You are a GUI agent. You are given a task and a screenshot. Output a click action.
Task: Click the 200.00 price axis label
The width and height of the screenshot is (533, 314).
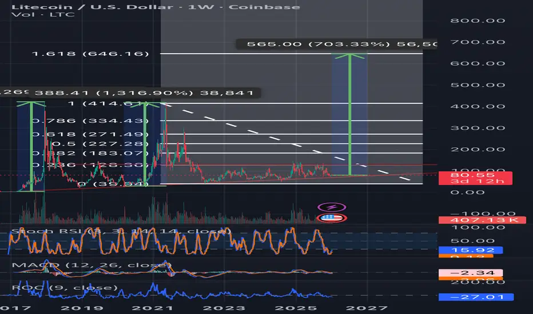[478, 150]
